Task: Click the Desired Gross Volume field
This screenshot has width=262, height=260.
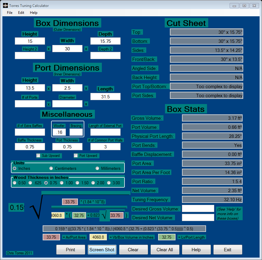Action: point(198,208)
